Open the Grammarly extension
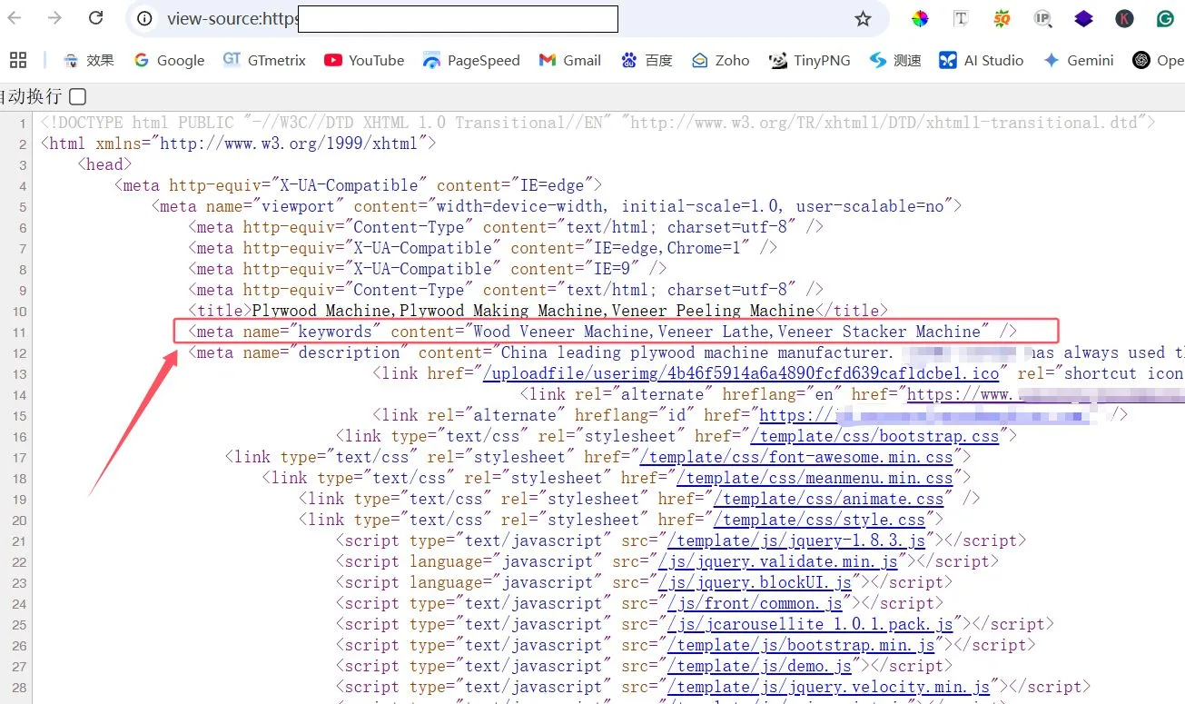Image resolution: width=1185 pixels, height=704 pixels. tap(1167, 17)
